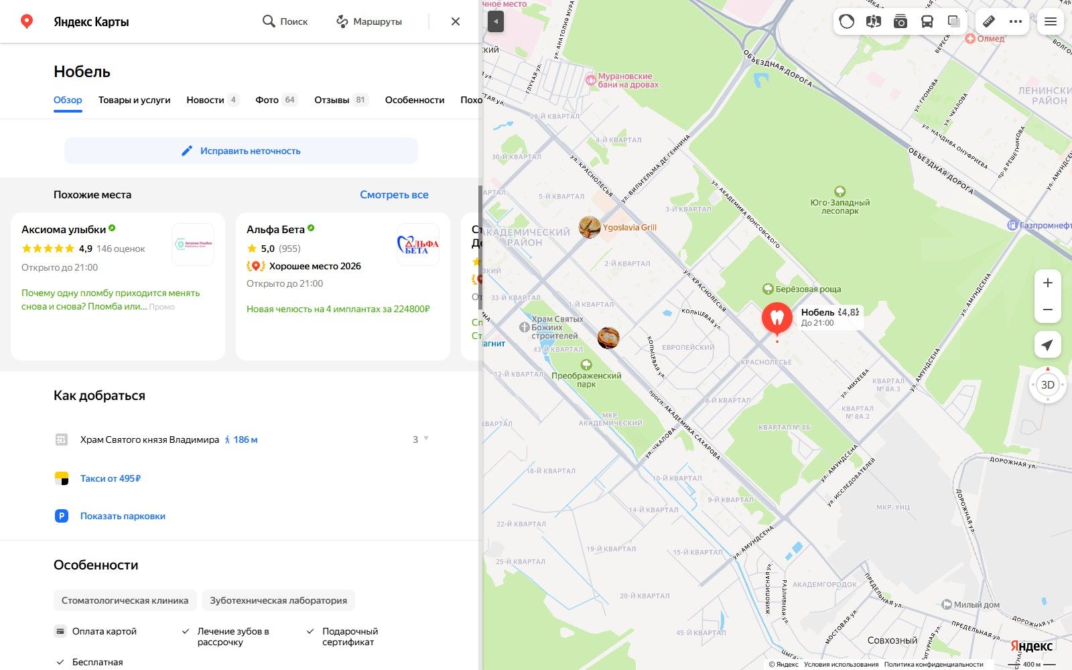Collapse the side panel with arrow button
1072x670 pixels.
tap(496, 21)
